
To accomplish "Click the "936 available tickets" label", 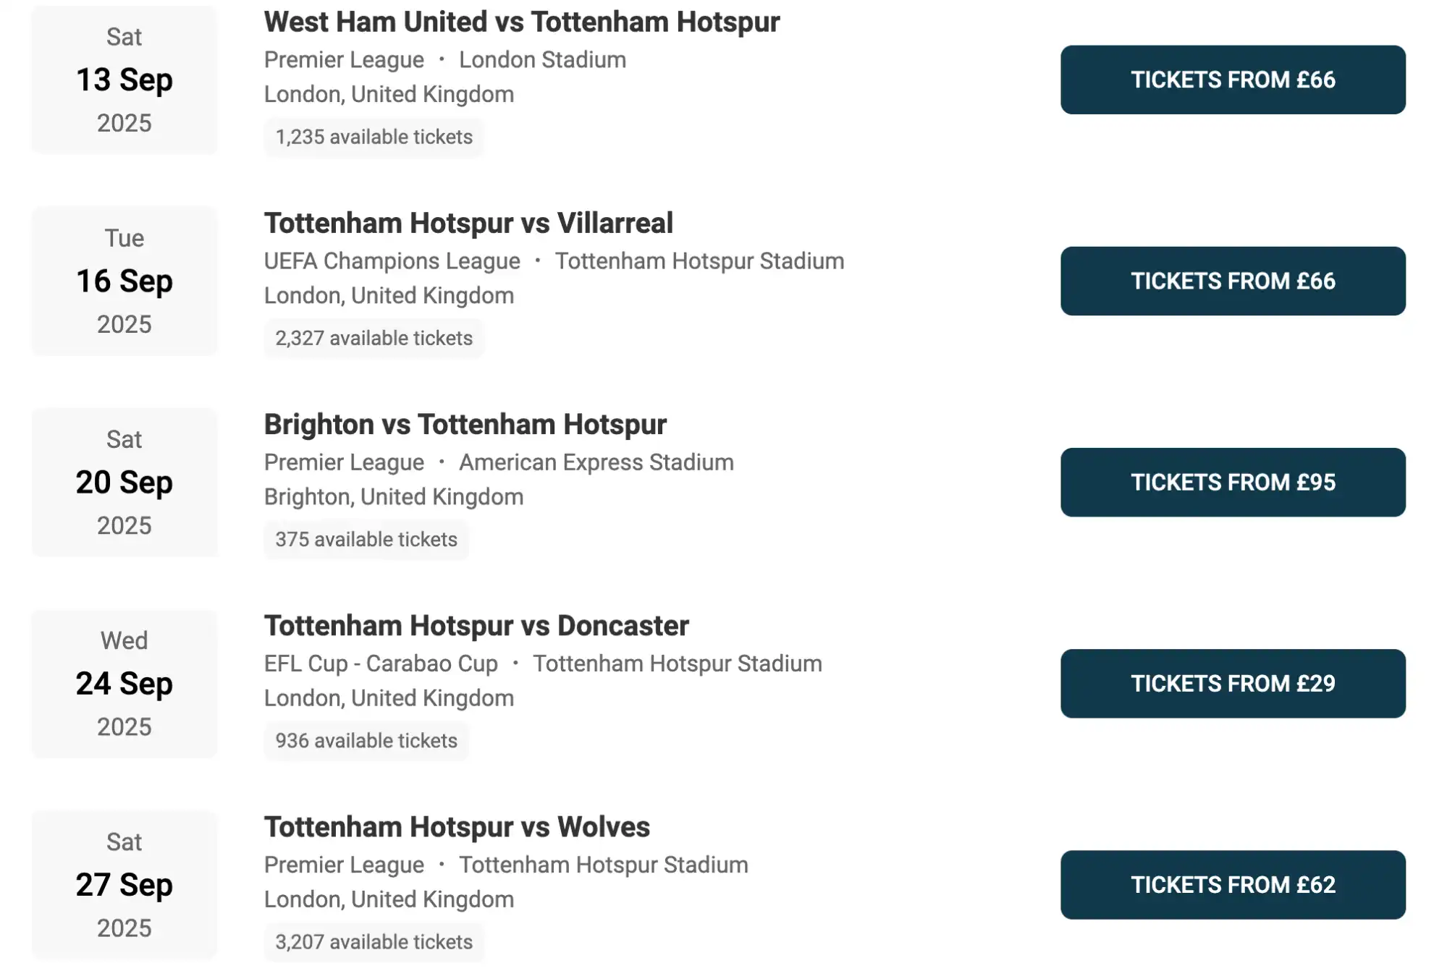I will click(x=366, y=740).
